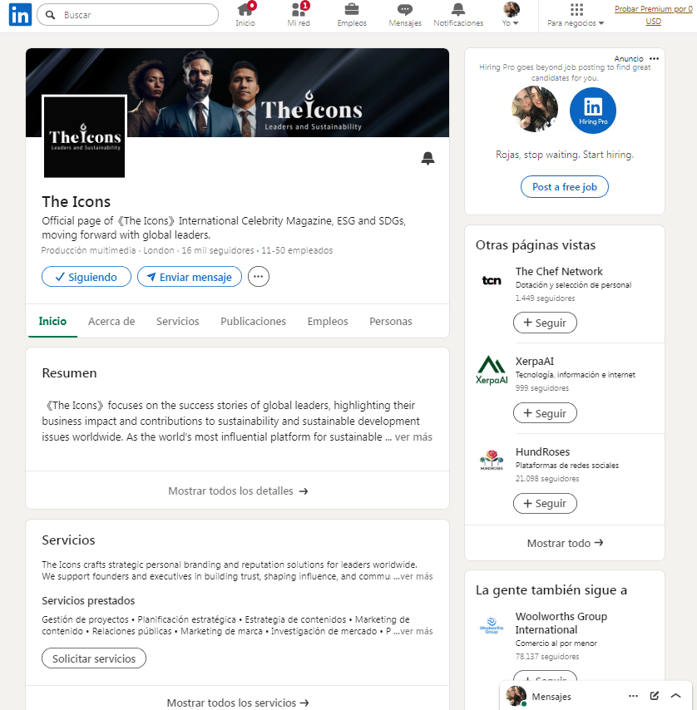The height and width of the screenshot is (710, 697).
Task: Click the Hiring Pro round logo
Action: pyautogui.click(x=593, y=111)
